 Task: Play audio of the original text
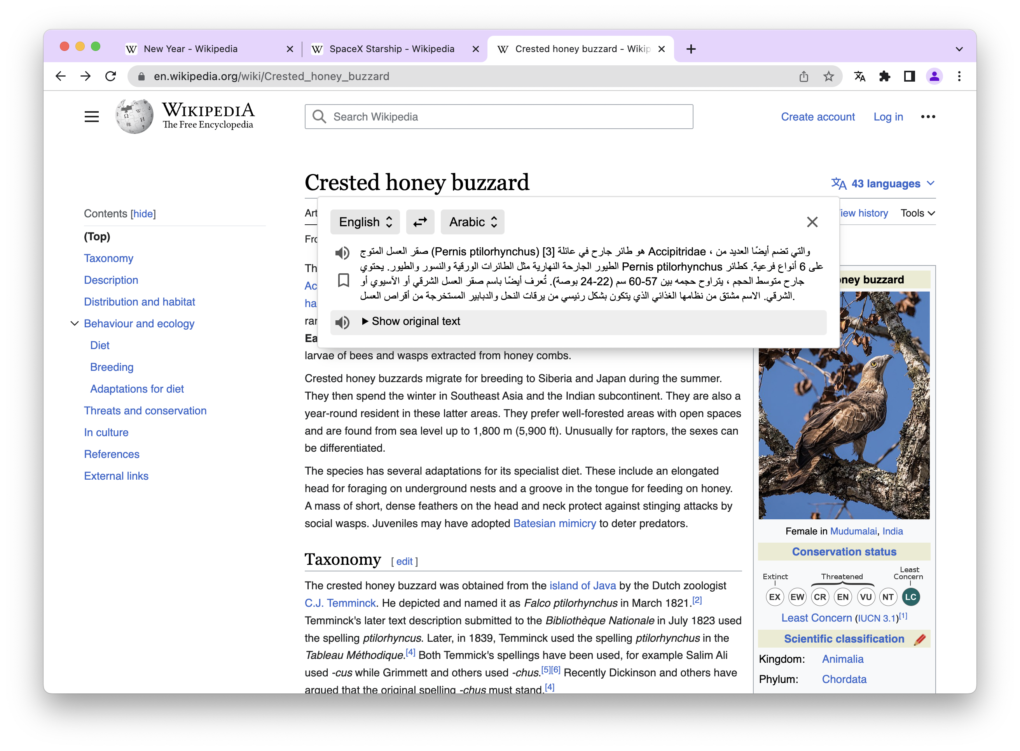click(342, 322)
